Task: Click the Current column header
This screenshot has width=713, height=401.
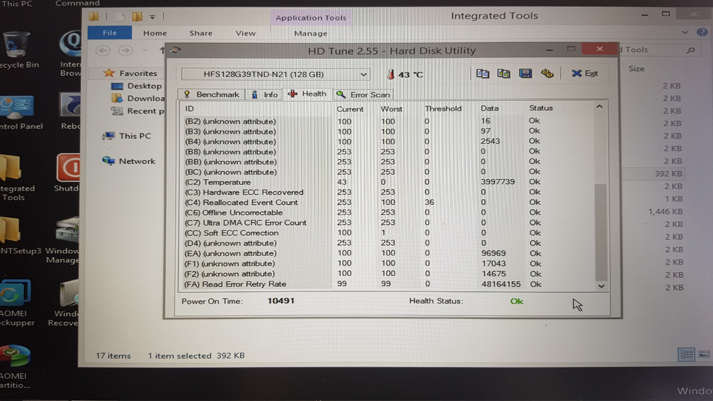Action: click(x=350, y=109)
